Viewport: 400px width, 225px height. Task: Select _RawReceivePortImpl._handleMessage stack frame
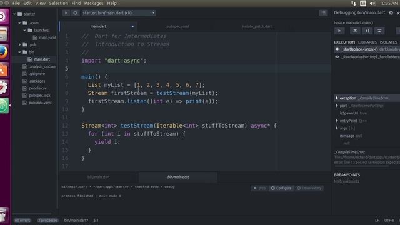367,57
